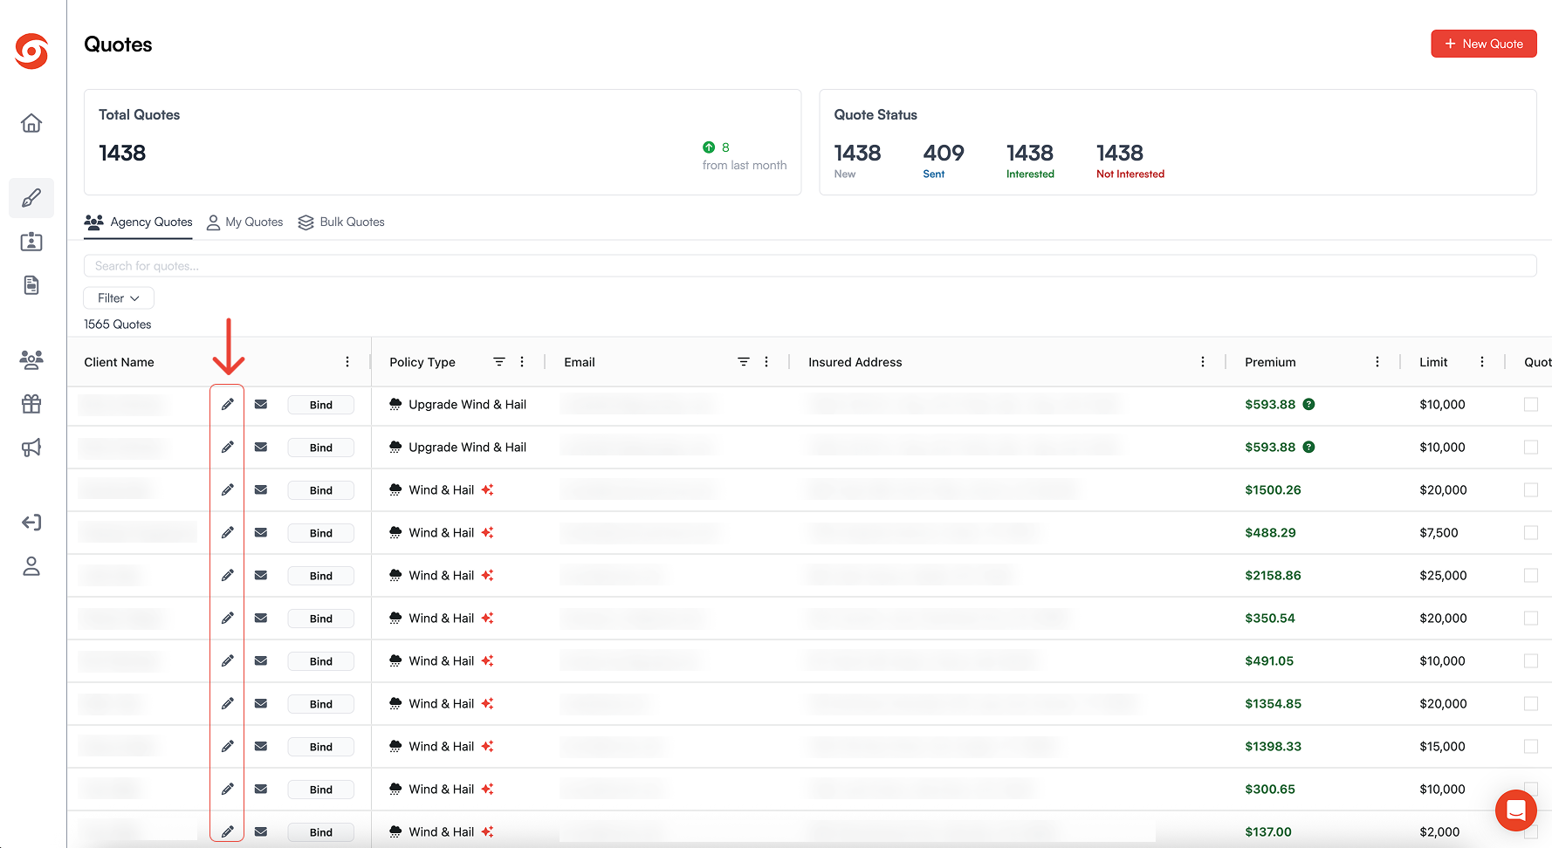
Task: Click the $25,000 limit value
Action: (x=1443, y=576)
